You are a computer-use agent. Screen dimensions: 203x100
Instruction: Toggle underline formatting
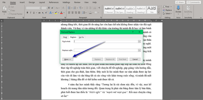(x=34, y=13)
